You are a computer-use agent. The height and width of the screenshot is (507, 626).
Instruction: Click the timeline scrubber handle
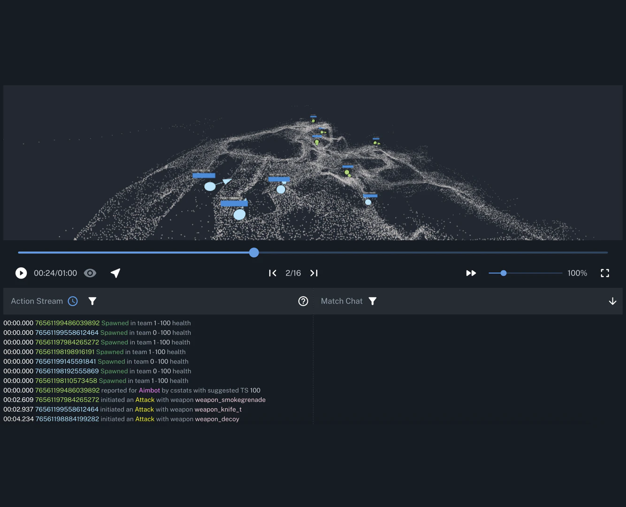[x=254, y=253]
